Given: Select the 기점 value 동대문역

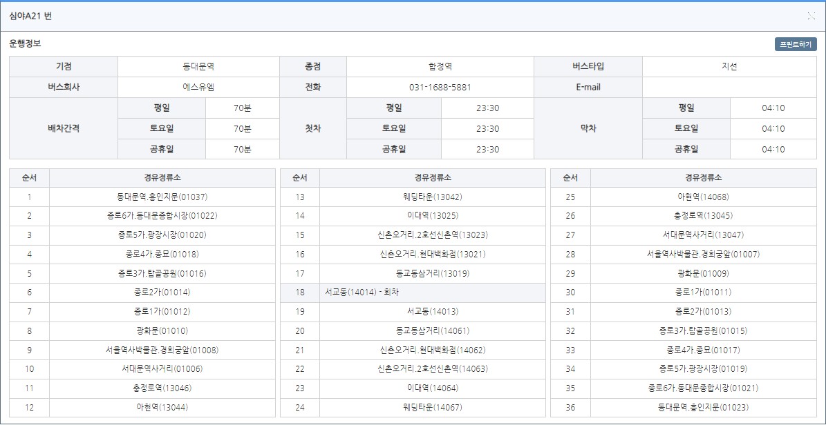Looking at the screenshot, I should [x=196, y=66].
